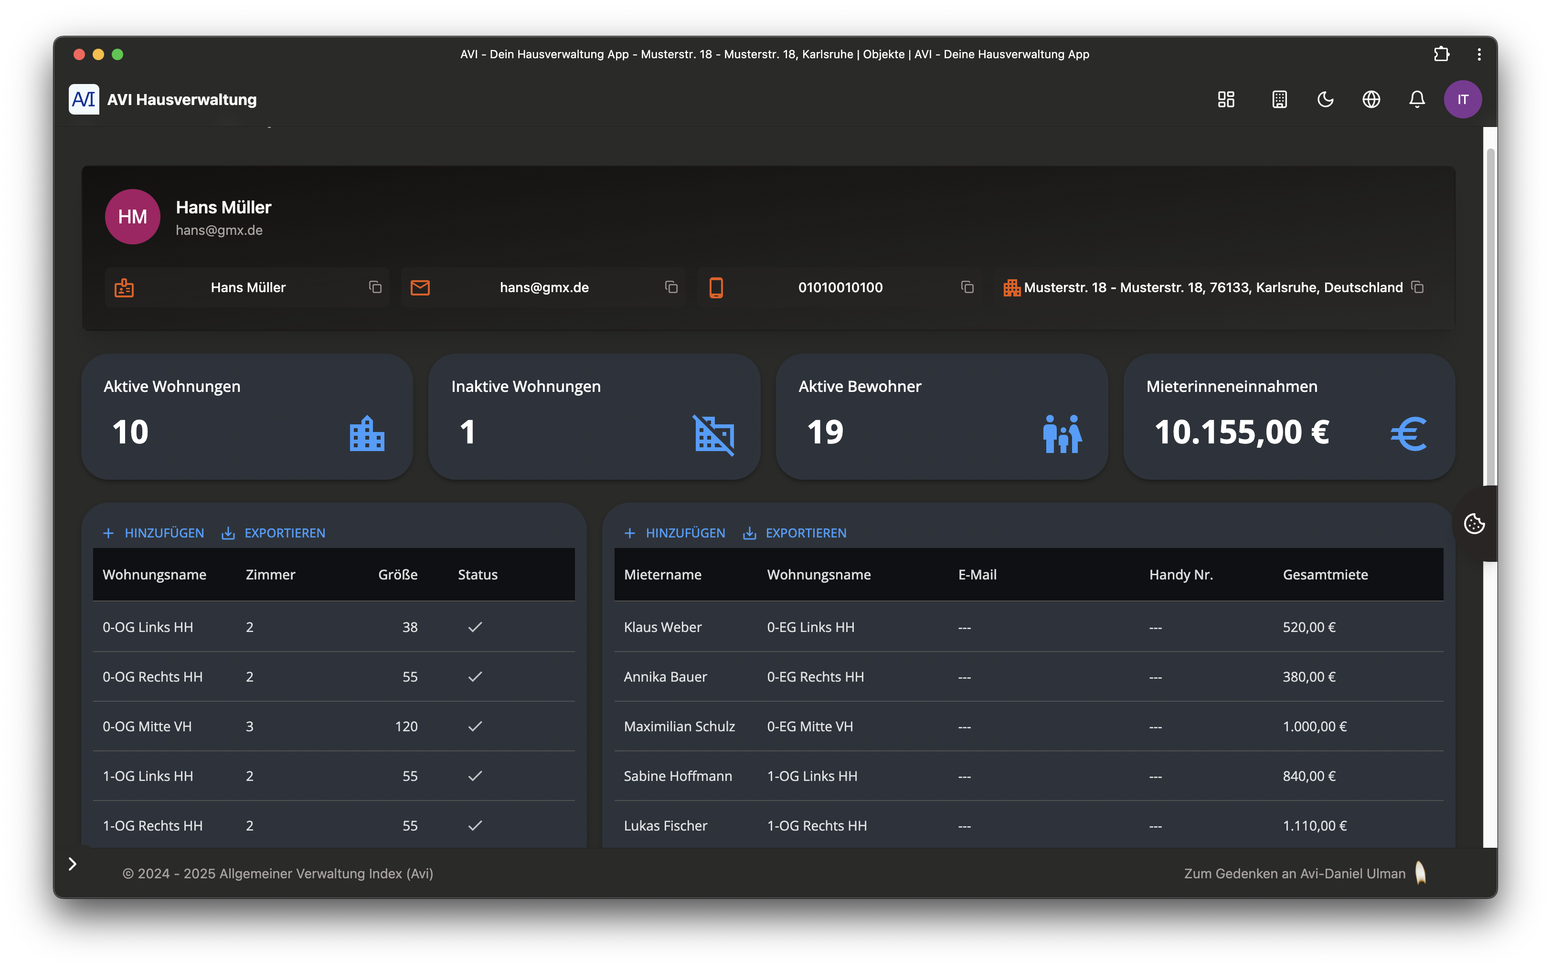Export the tenants table
This screenshot has width=1551, height=969.
point(795,533)
